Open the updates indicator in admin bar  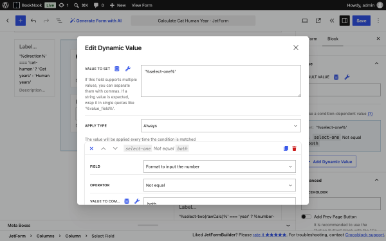pos(64,5)
